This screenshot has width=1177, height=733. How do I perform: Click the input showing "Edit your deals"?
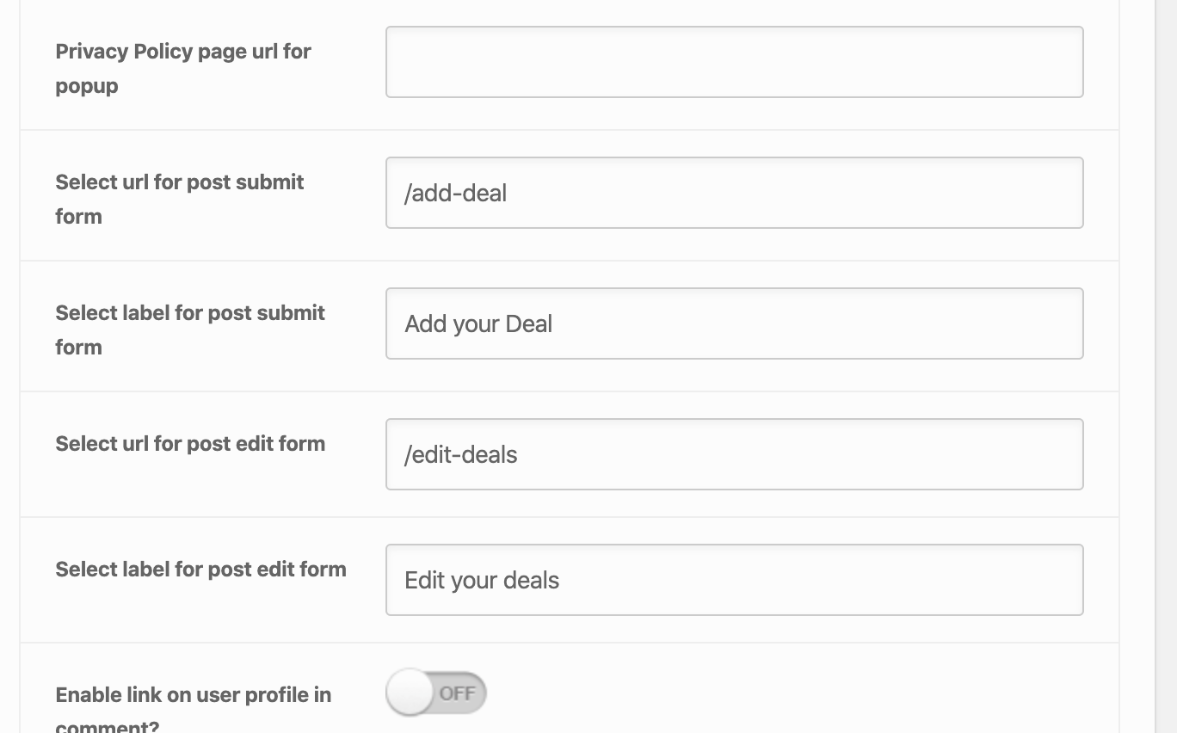point(734,580)
